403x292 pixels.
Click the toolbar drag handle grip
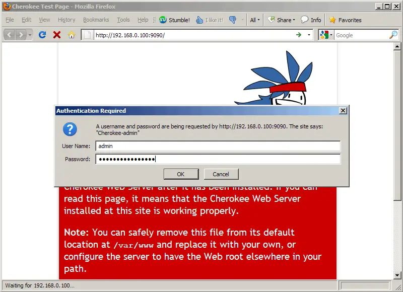(154, 20)
